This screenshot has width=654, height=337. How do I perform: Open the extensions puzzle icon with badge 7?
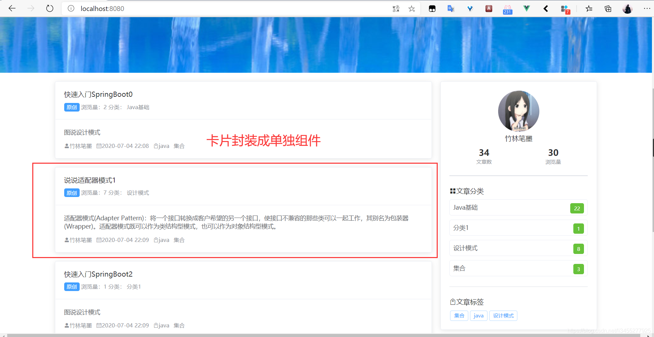(x=565, y=9)
